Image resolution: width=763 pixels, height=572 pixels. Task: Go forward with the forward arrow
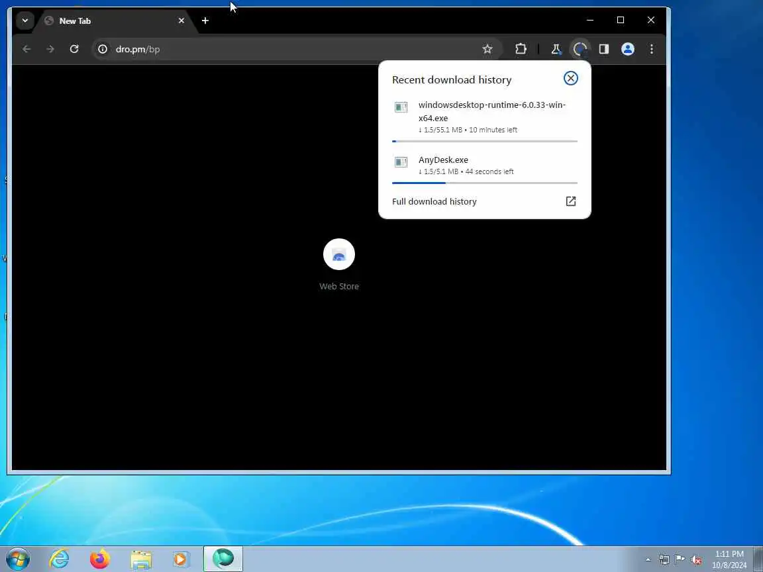pyautogui.click(x=50, y=49)
